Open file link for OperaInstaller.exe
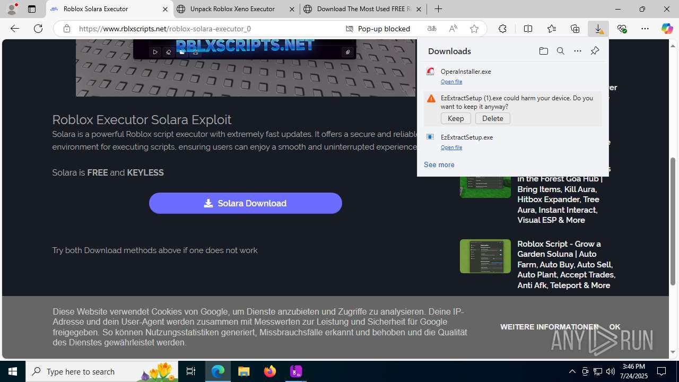 [451, 82]
